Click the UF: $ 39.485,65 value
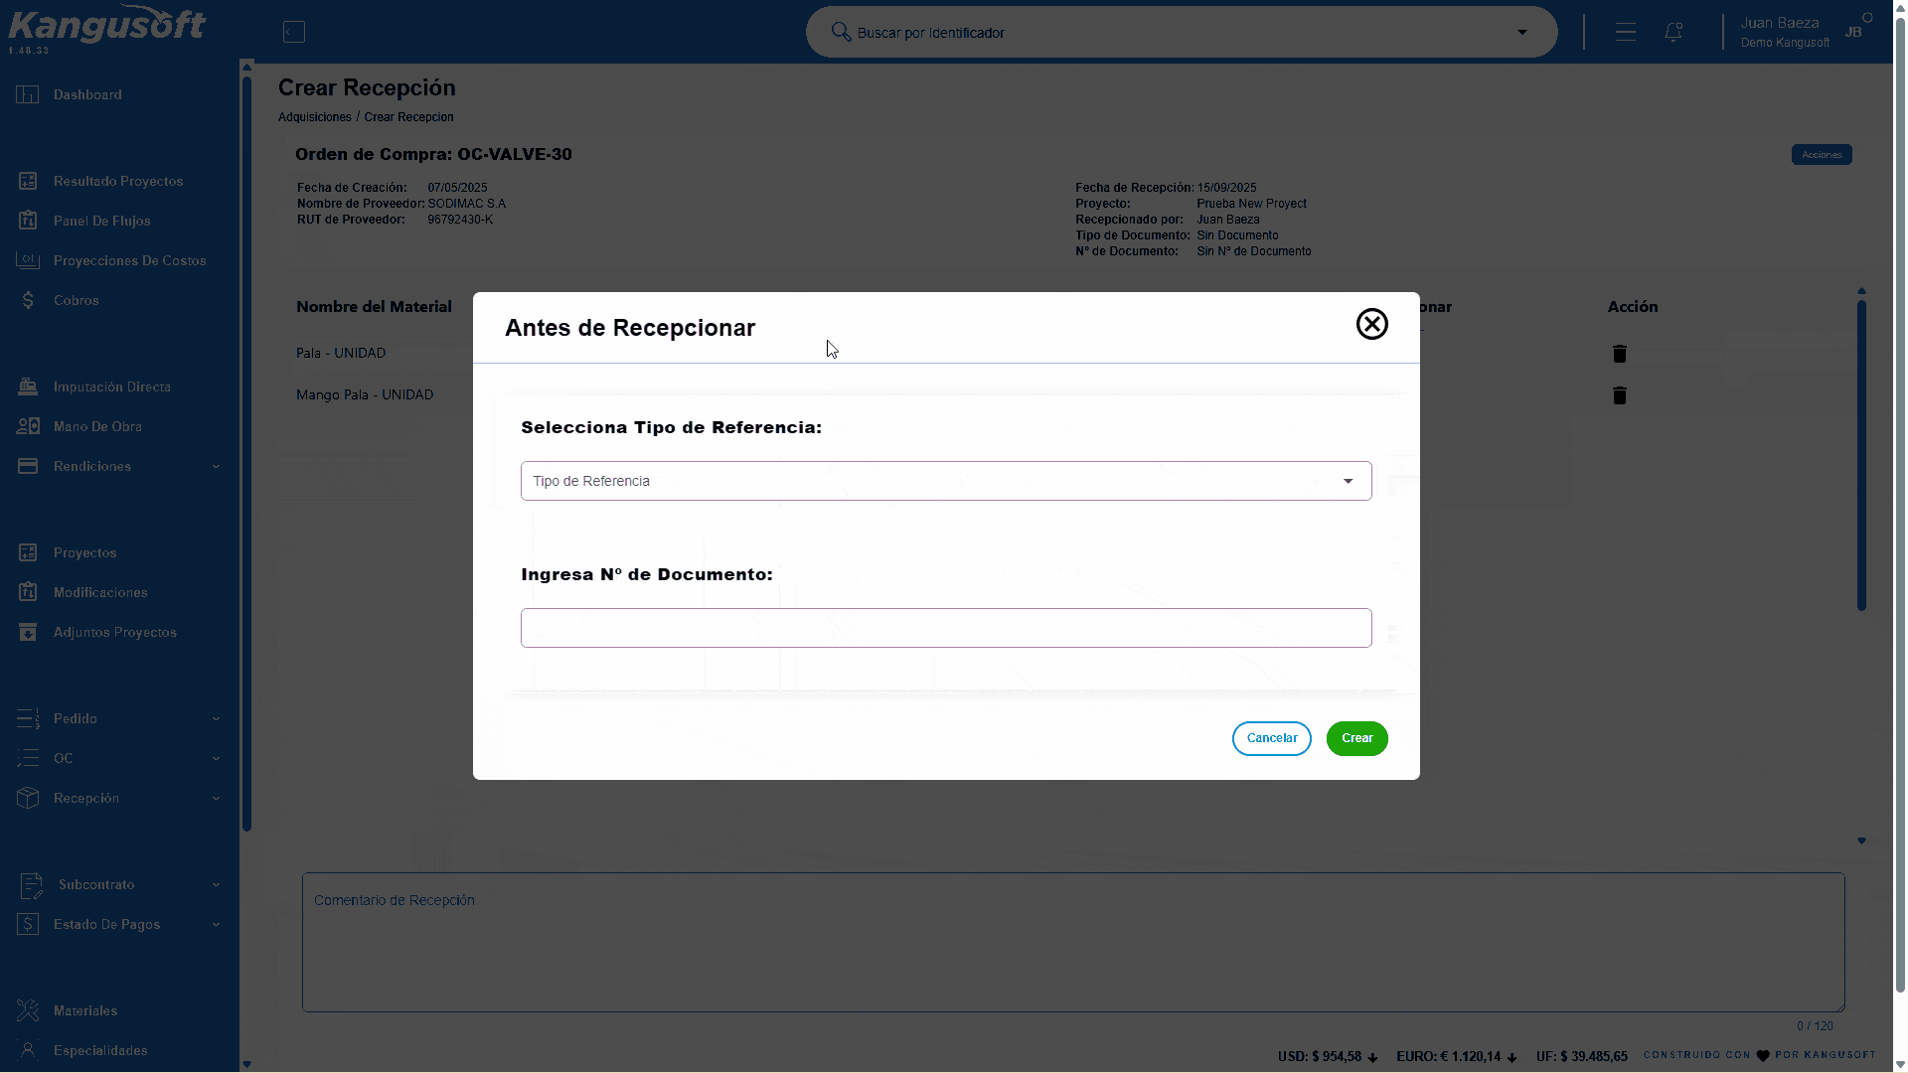Viewport: 1908px width, 1073px height. [x=1582, y=1056]
